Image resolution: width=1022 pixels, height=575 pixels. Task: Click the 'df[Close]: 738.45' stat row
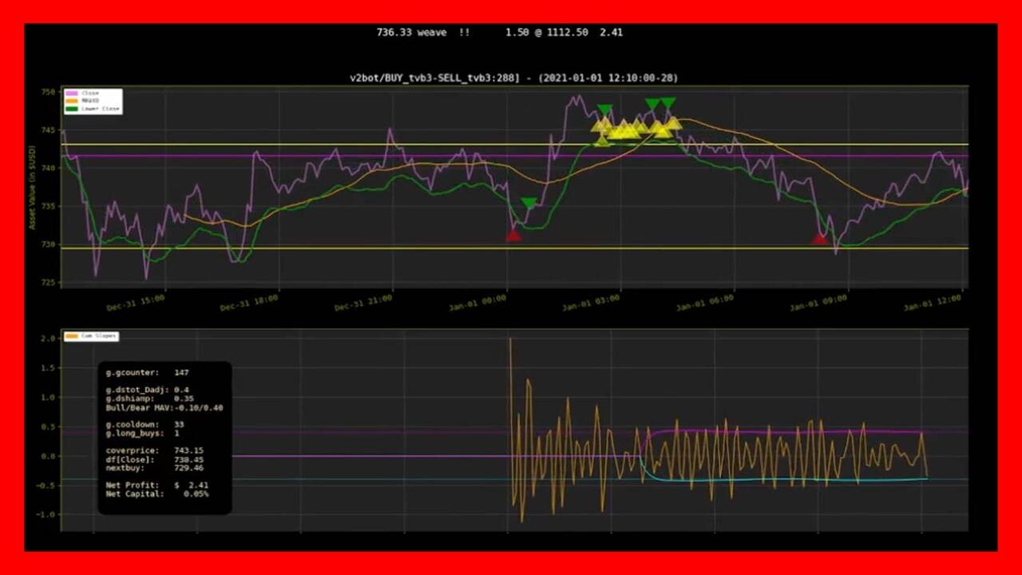tap(155, 459)
